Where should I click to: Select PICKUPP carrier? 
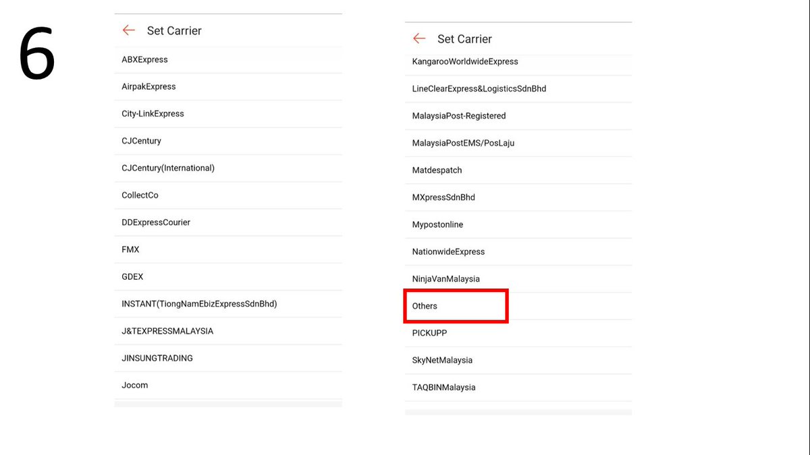(518, 333)
